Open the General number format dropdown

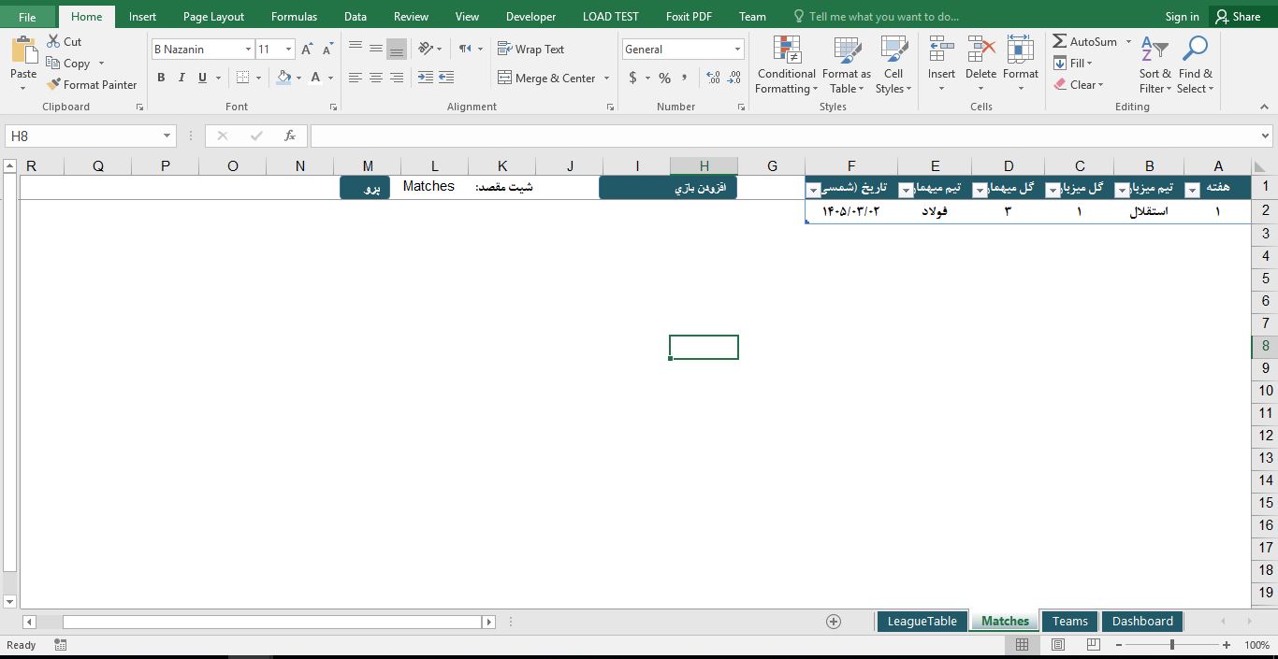(737, 49)
